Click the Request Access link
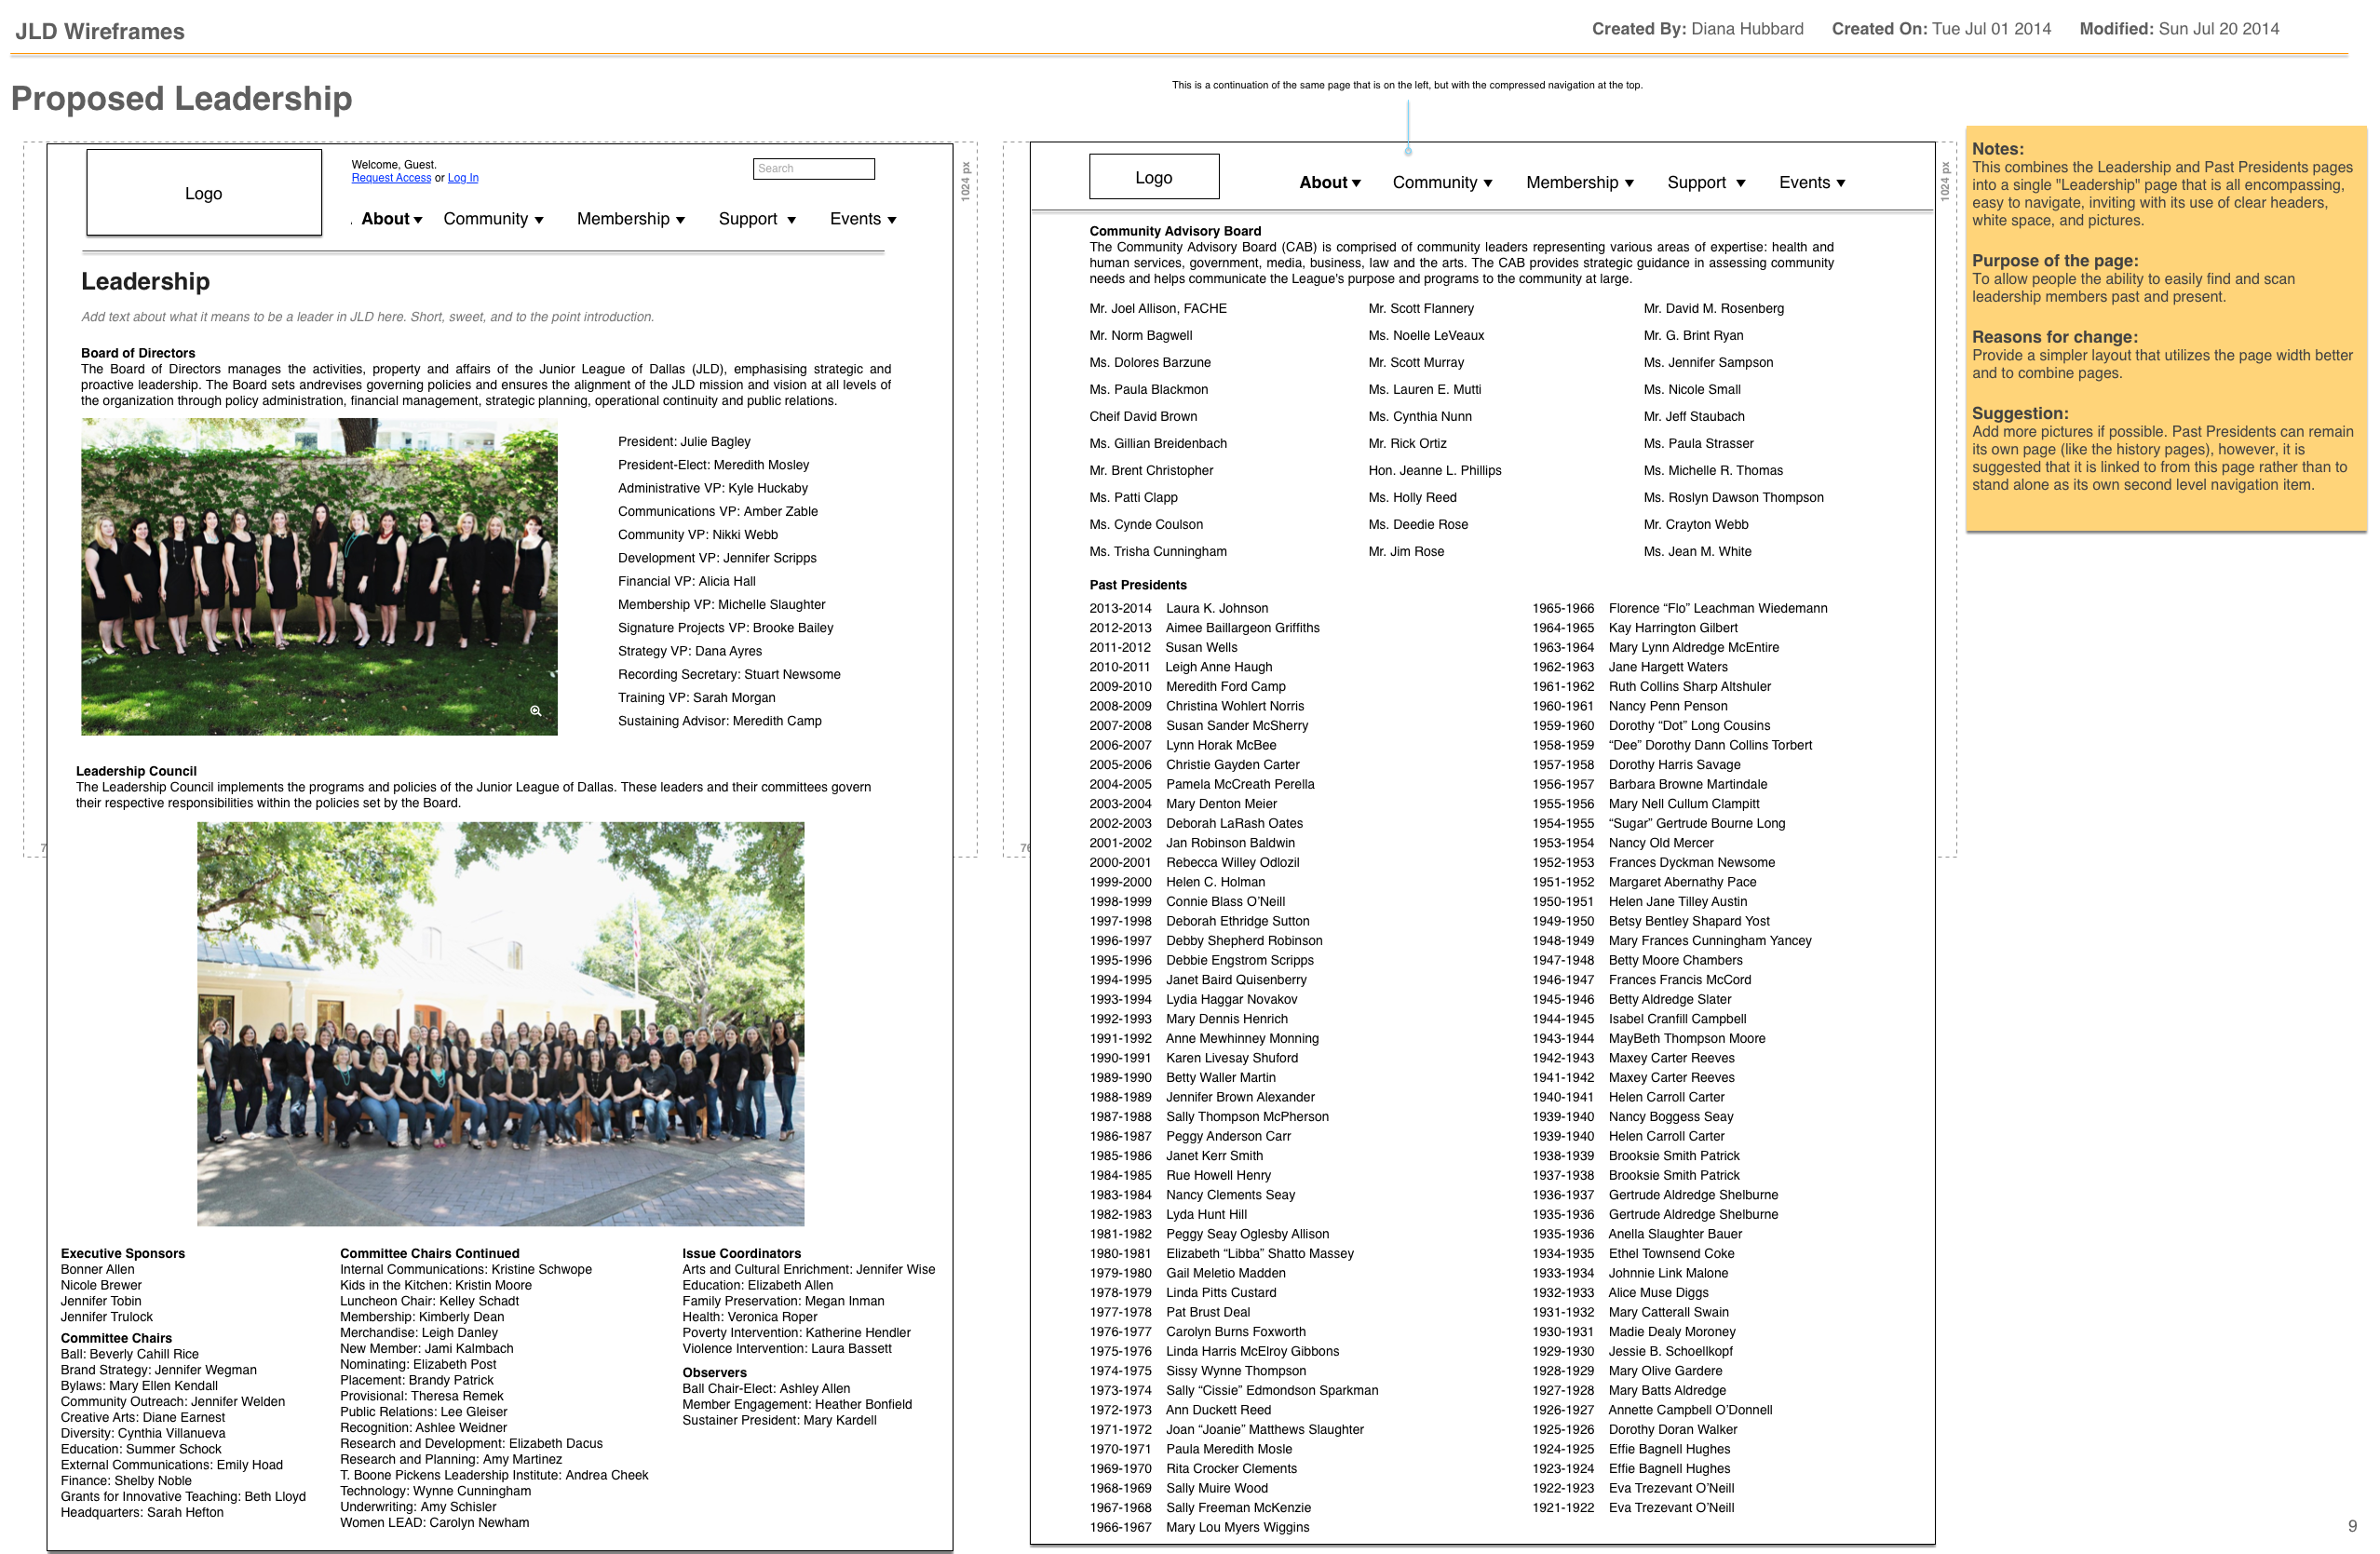The height and width of the screenshot is (1554, 2380). coord(391,178)
